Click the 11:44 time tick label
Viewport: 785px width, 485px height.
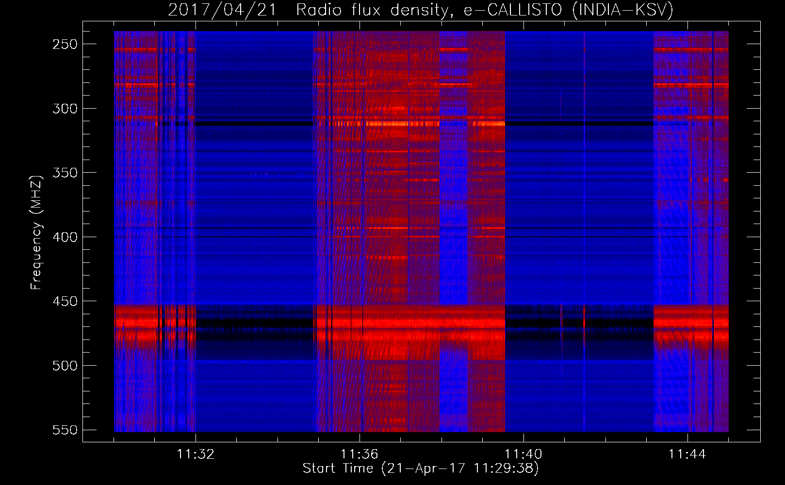[687, 454]
